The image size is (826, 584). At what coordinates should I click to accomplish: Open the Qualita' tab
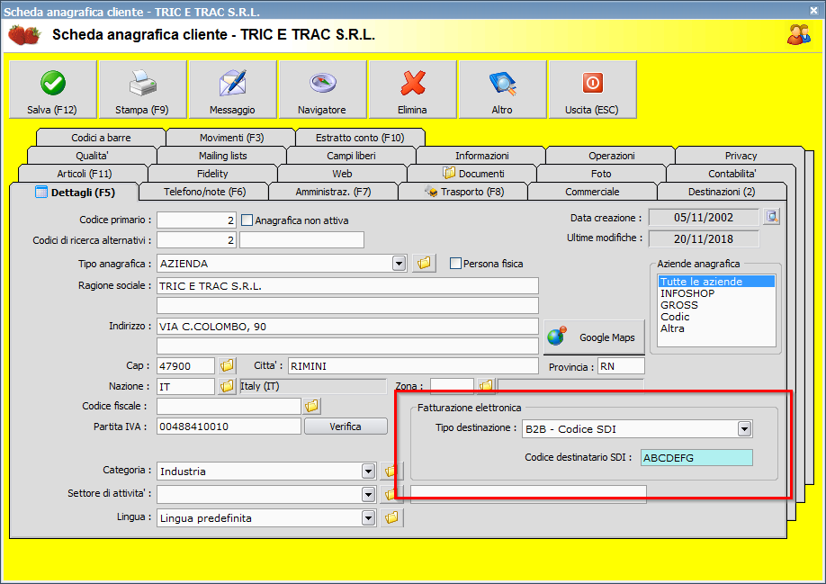point(92,156)
